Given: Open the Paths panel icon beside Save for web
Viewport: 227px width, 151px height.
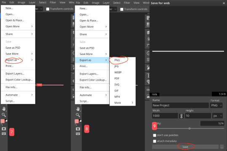Looking at the screenshot, I should 148,45.
